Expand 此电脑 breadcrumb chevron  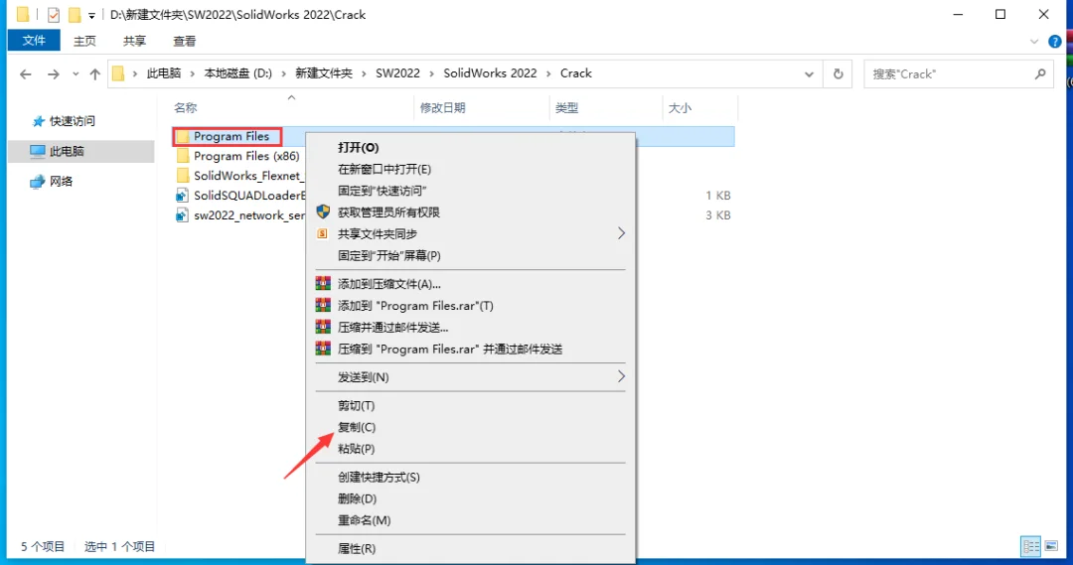(x=193, y=73)
